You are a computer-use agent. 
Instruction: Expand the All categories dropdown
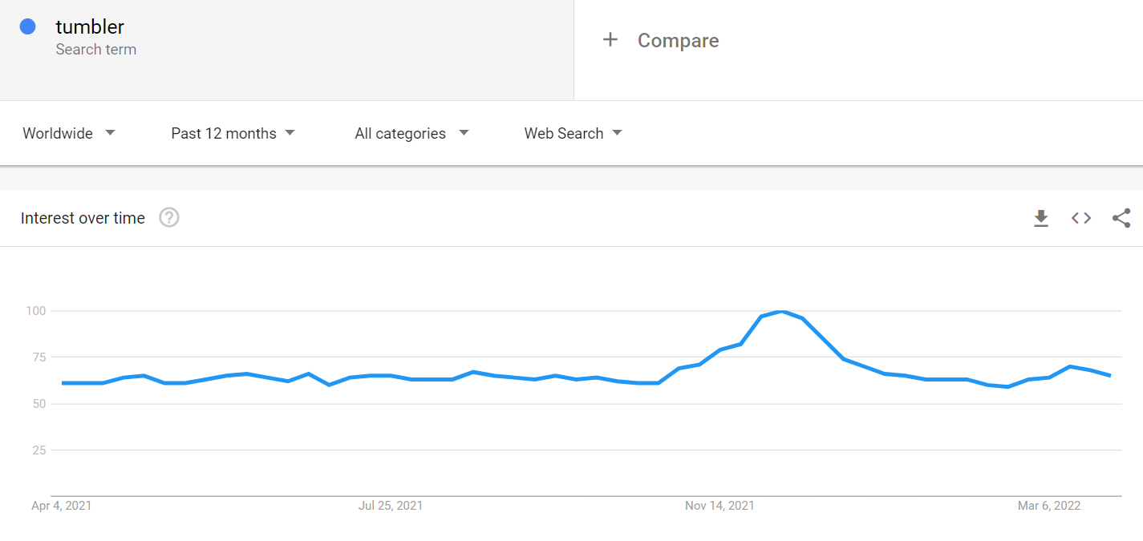(412, 134)
